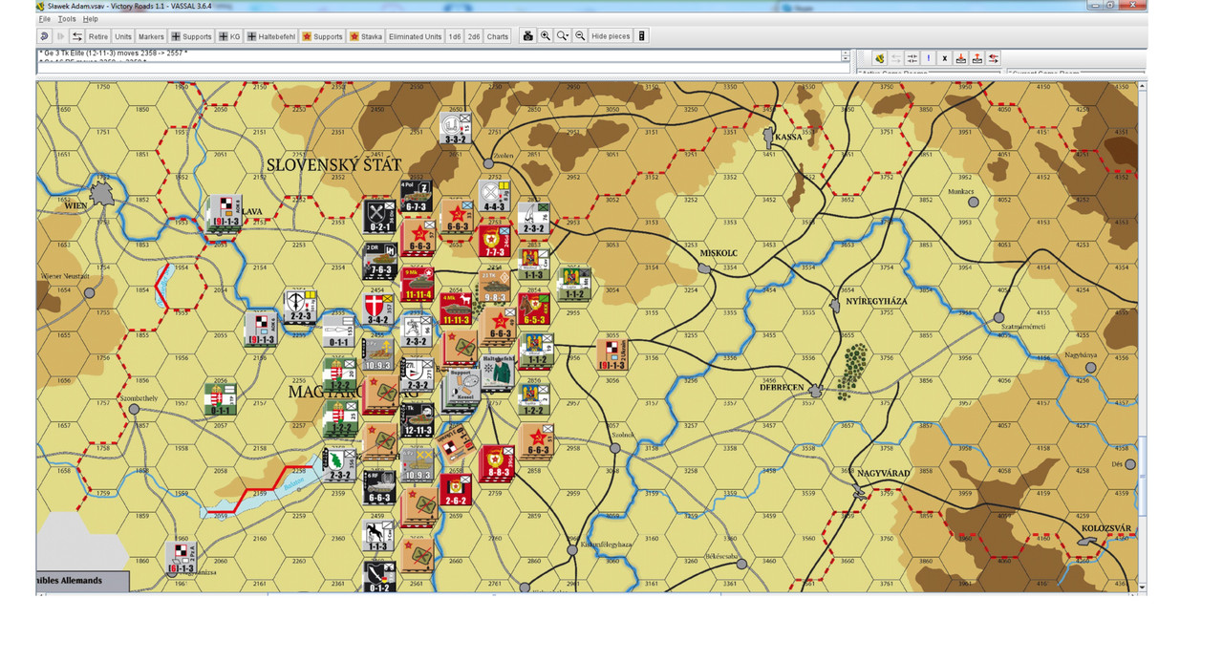The image size is (1223, 662).
Task: Click the zoom out magnifier icon
Action: coord(580,36)
